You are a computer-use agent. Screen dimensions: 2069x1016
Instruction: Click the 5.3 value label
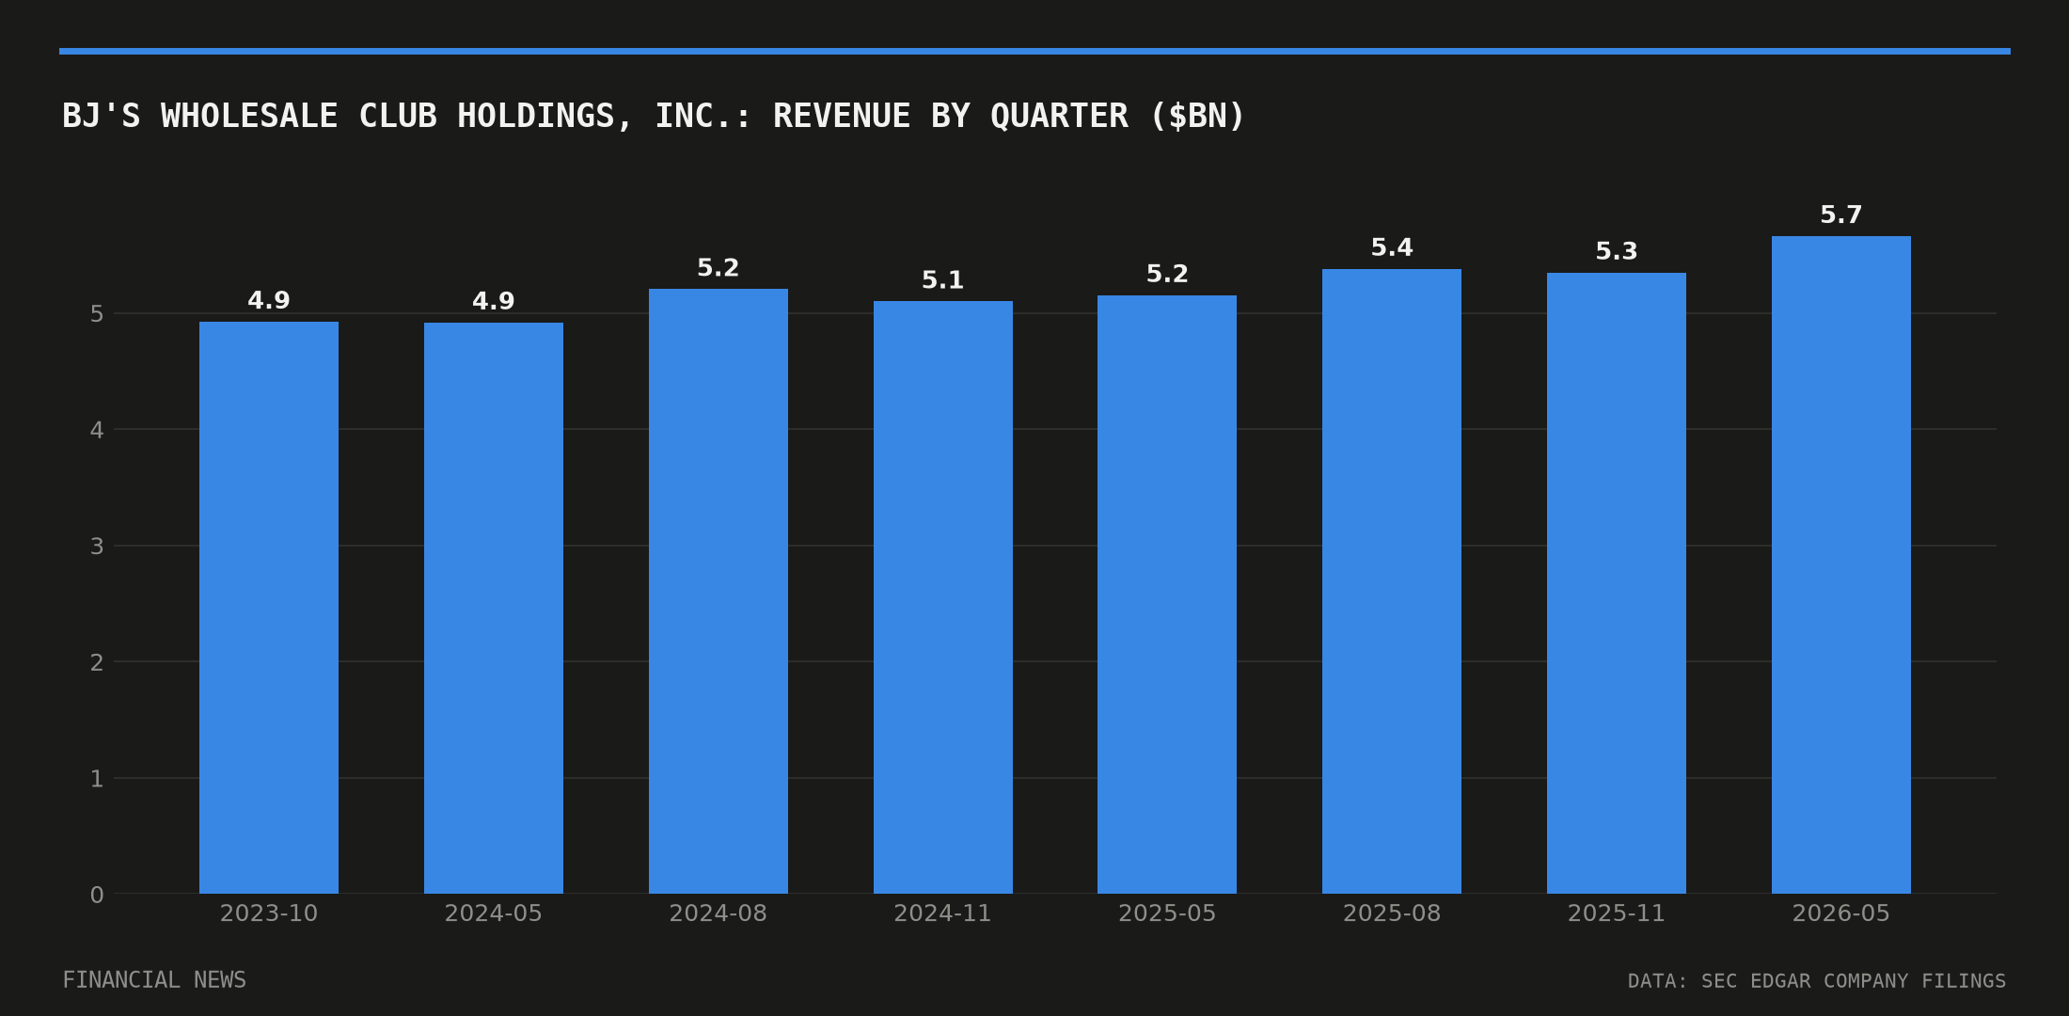point(1617,252)
